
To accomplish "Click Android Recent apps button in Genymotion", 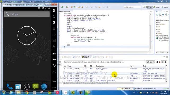I will point(54,87).
